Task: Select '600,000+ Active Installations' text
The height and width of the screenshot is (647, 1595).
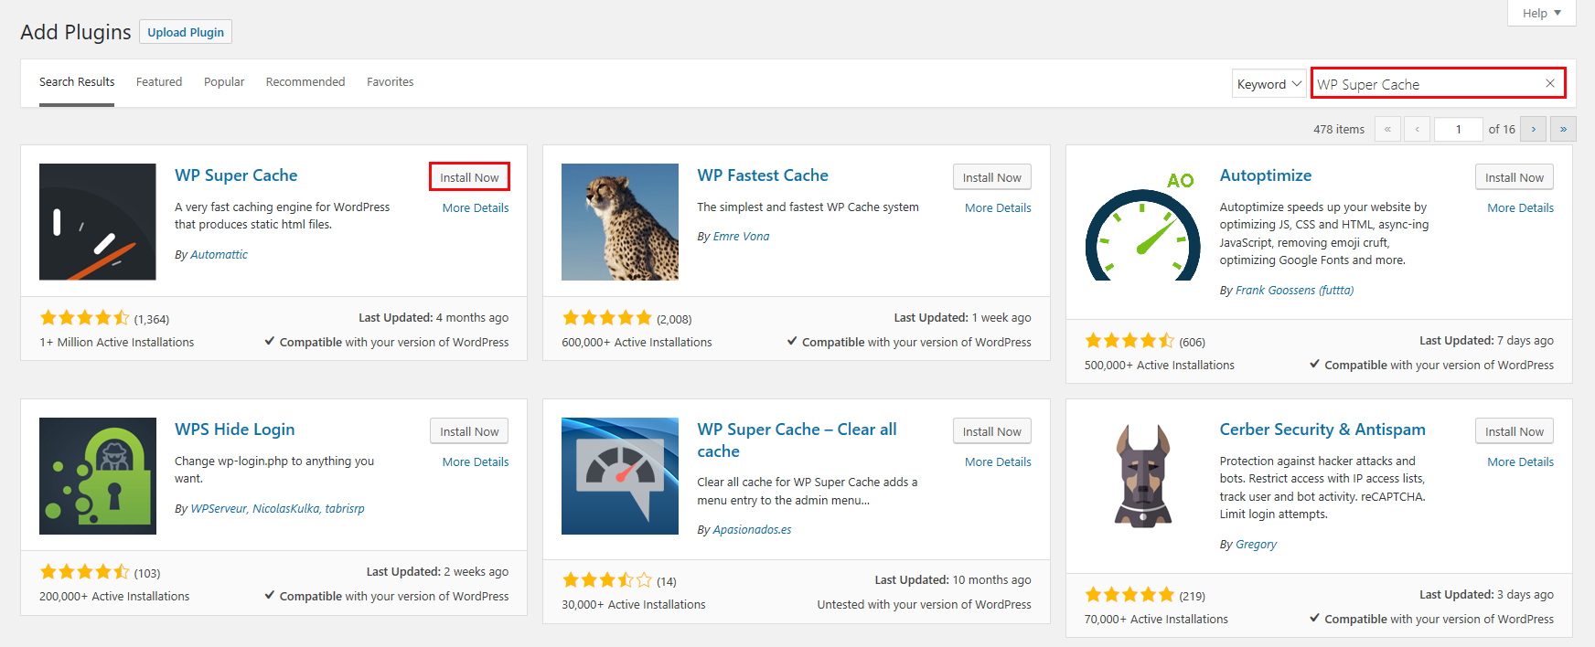Action: (x=637, y=343)
